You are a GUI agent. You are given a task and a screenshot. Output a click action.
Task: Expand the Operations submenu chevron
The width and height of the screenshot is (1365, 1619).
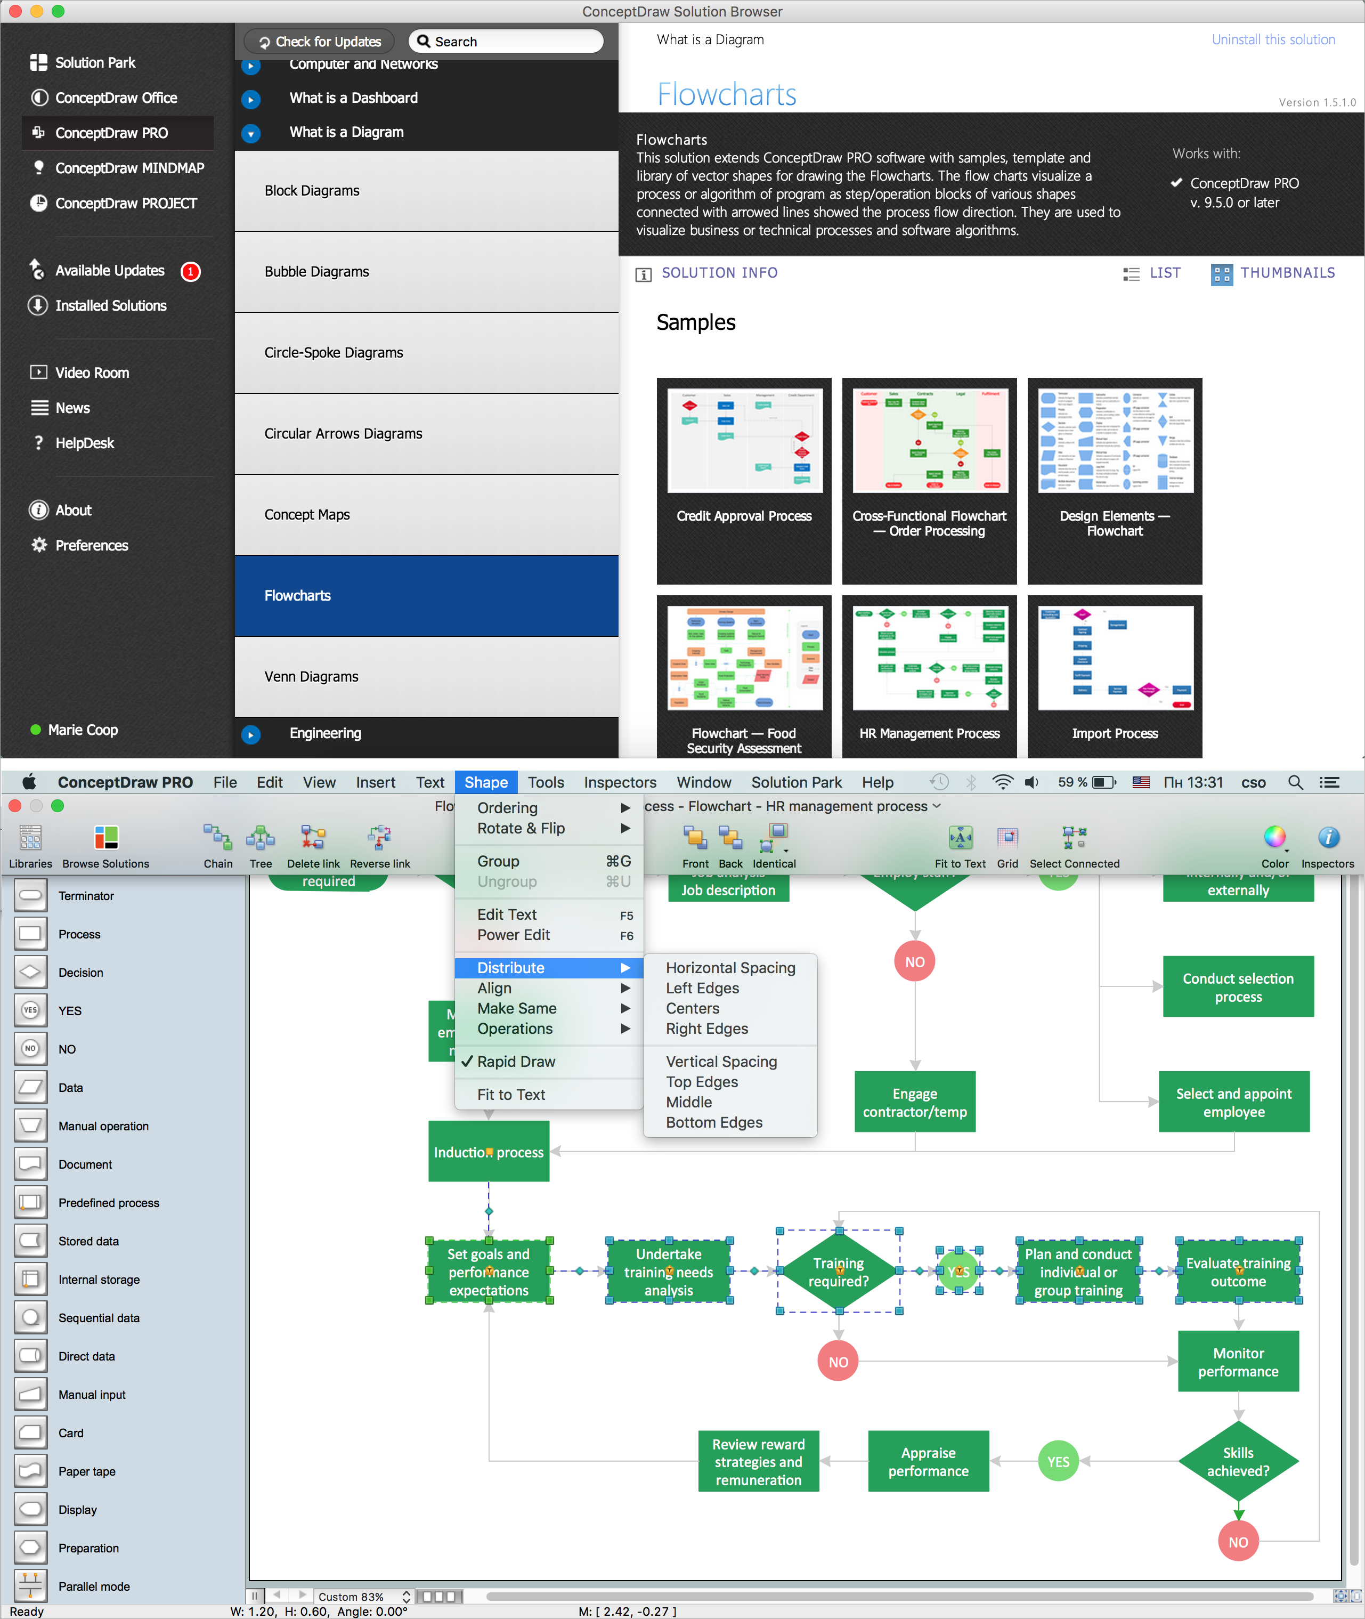tap(624, 1029)
